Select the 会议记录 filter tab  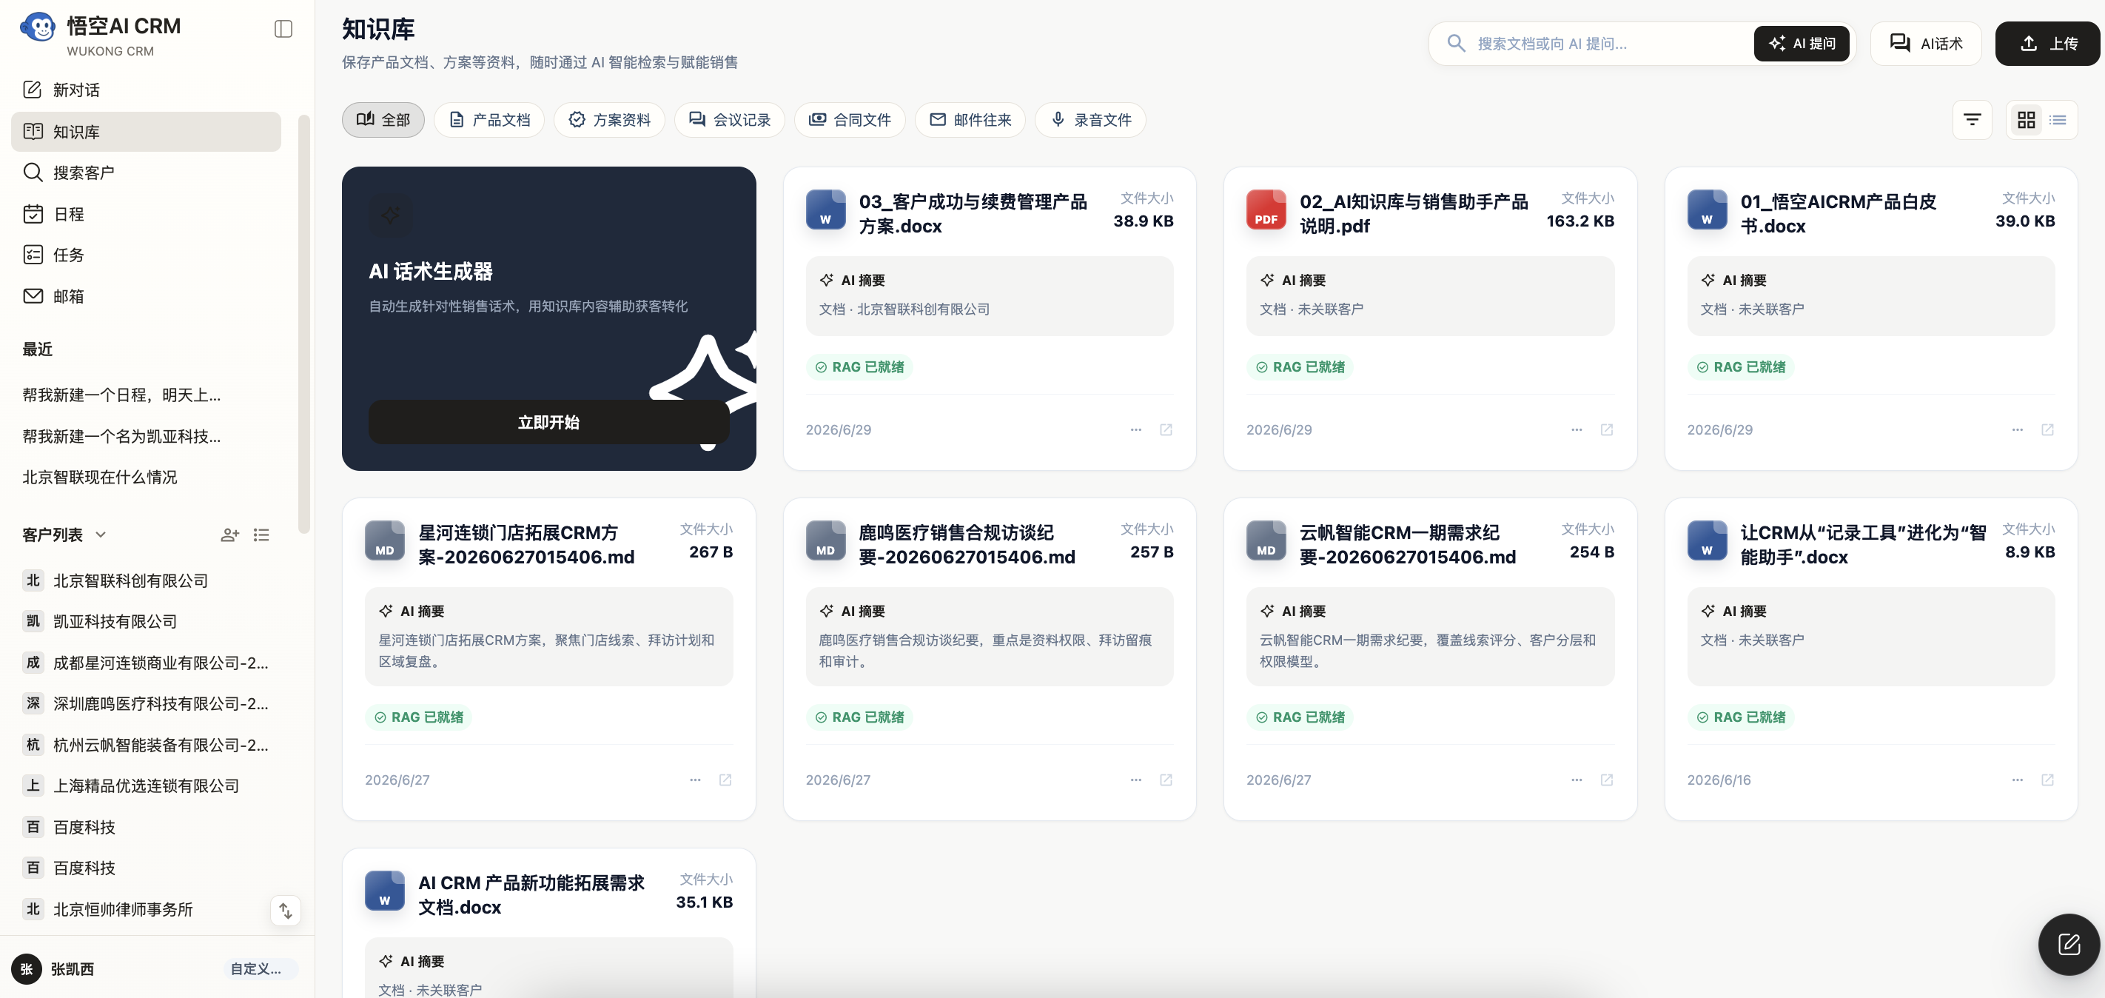(x=729, y=120)
